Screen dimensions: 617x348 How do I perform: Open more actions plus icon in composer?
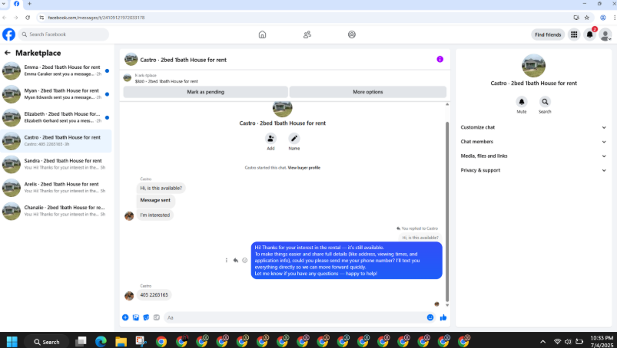pyautogui.click(x=125, y=317)
